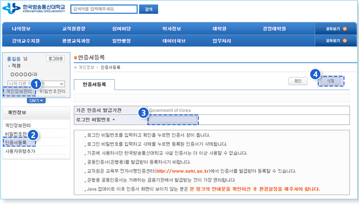Open the 대학원 menu

click(x=219, y=29)
